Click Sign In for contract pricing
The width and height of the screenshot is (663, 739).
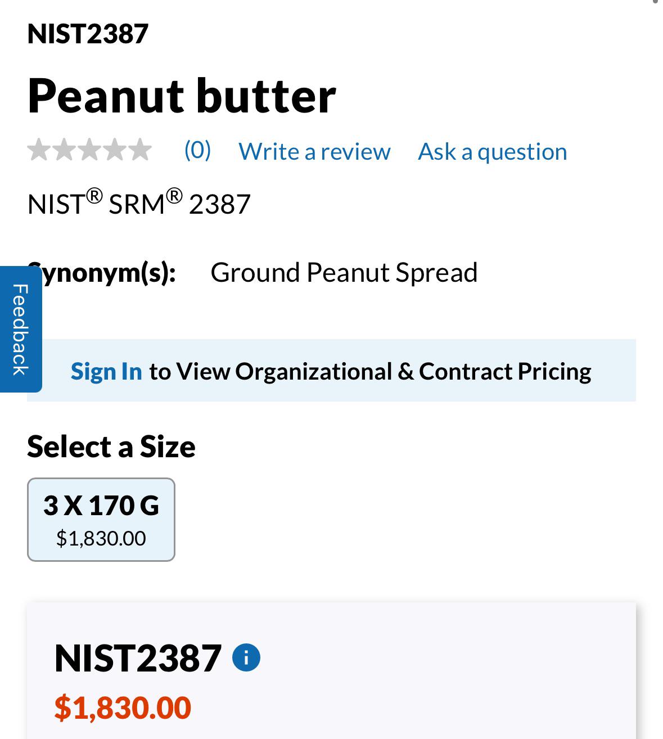pyautogui.click(x=106, y=371)
